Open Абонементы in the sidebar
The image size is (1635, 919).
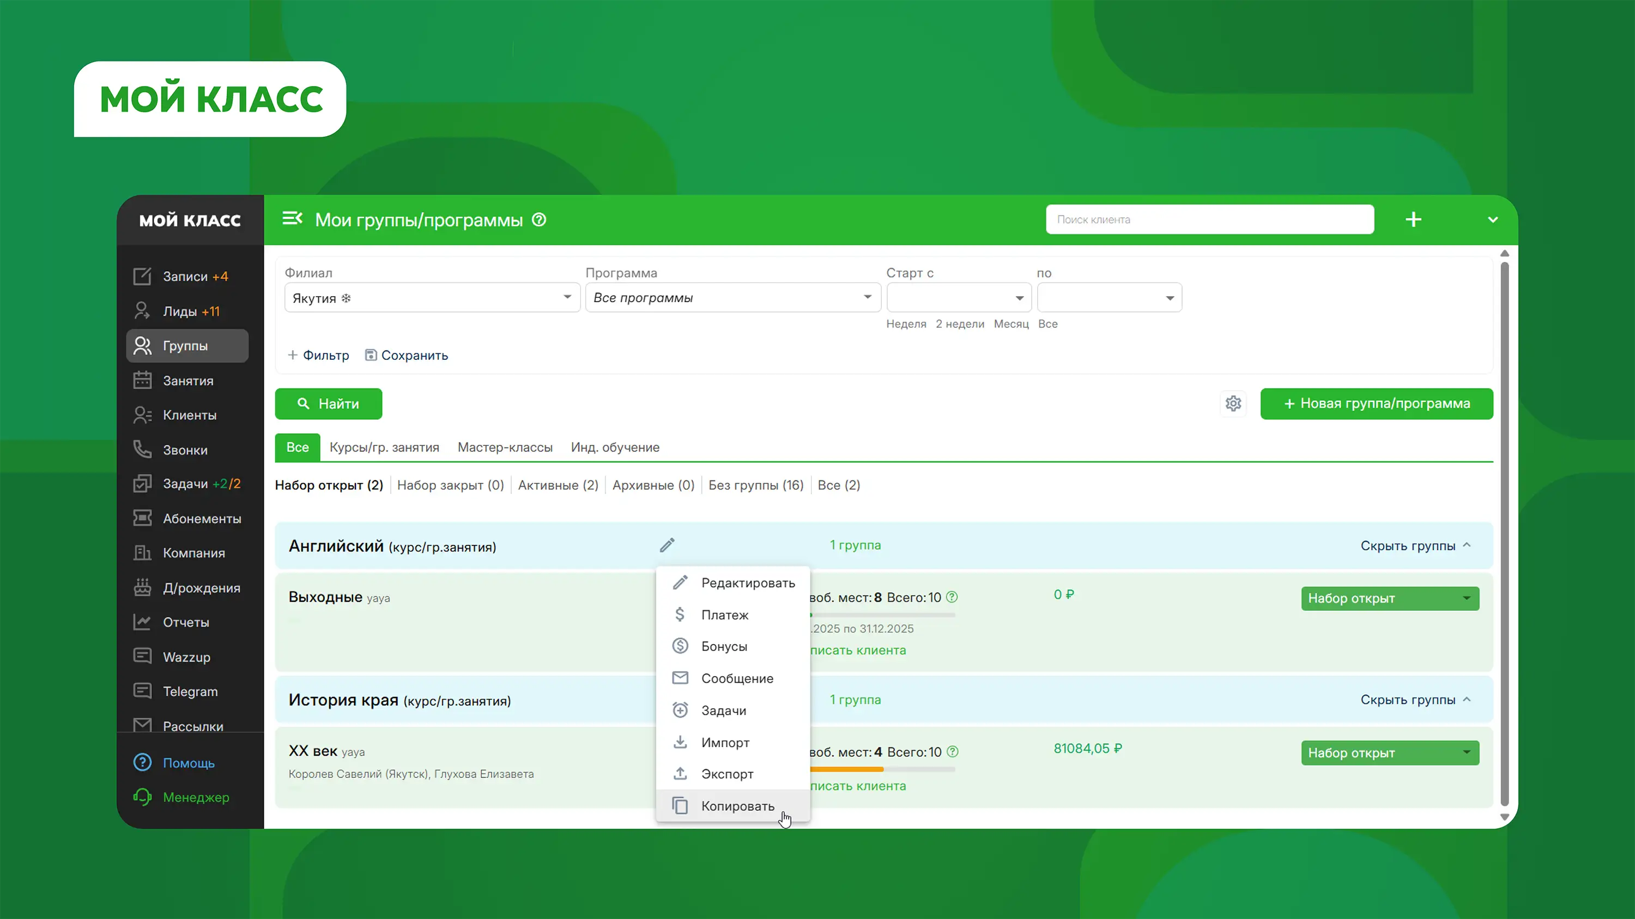(x=201, y=519)
